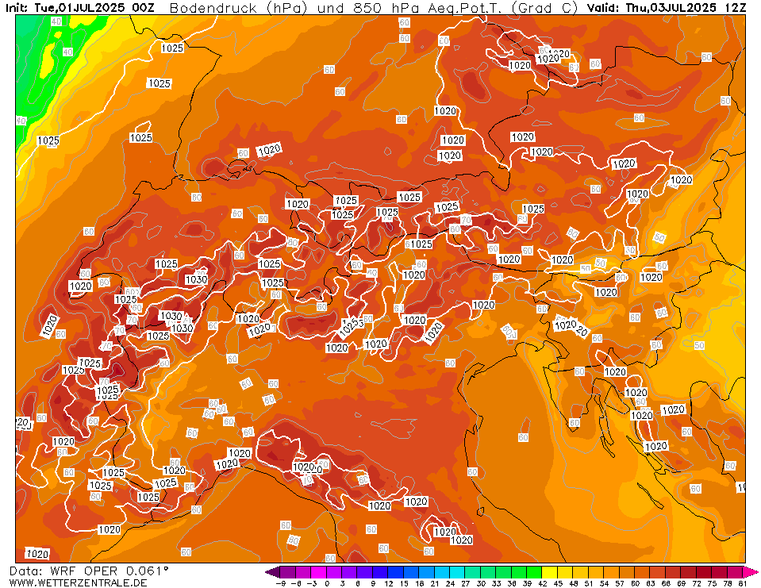761x588 pixels.
Task: Select the orange legend swatch between 54 and 57
Action: point(612,572)
